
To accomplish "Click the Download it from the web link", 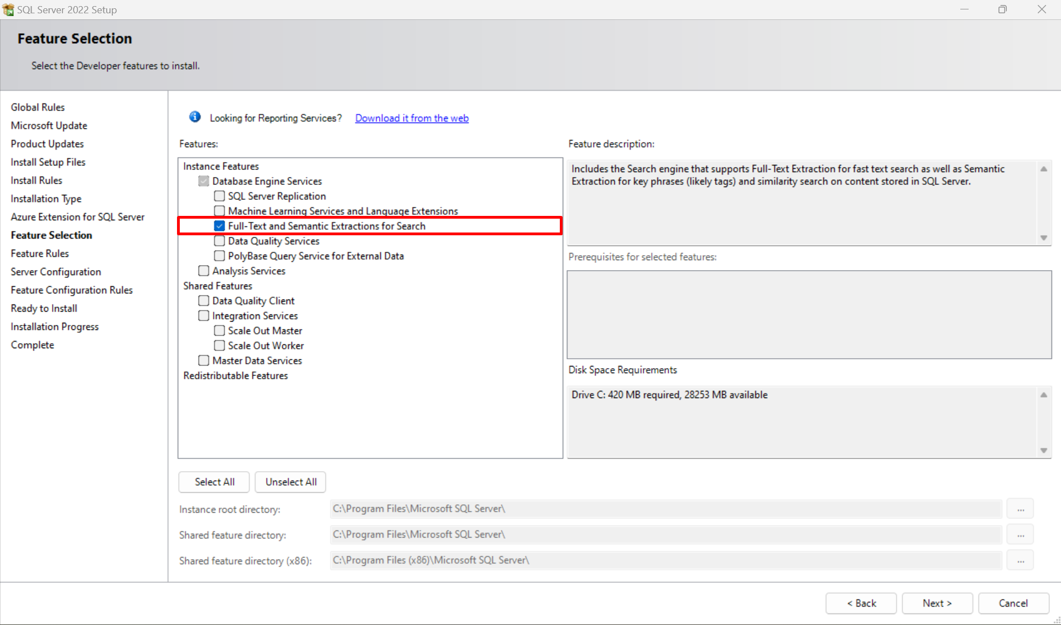I will (x=412, y=118).
